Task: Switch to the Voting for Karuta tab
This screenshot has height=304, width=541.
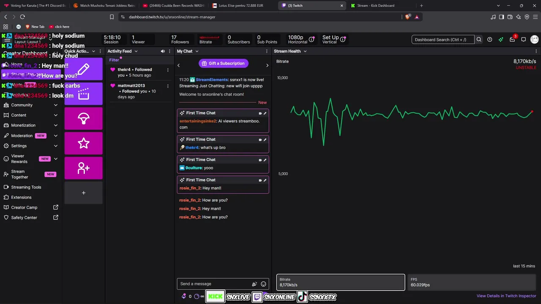Action: [35, 5]
